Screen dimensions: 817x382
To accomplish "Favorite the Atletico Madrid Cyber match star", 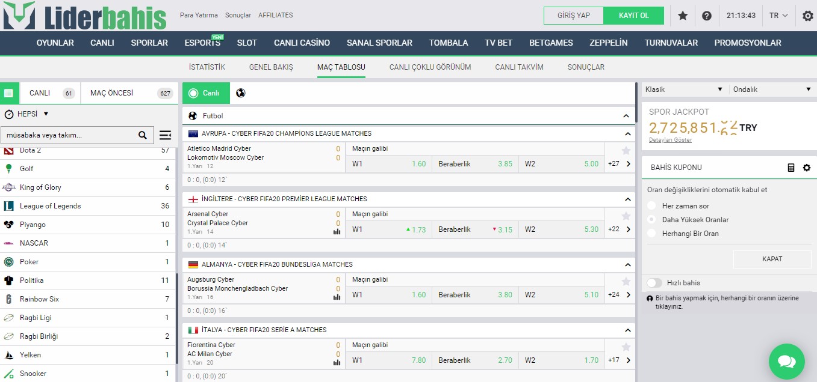I will (x=626, y=151).
